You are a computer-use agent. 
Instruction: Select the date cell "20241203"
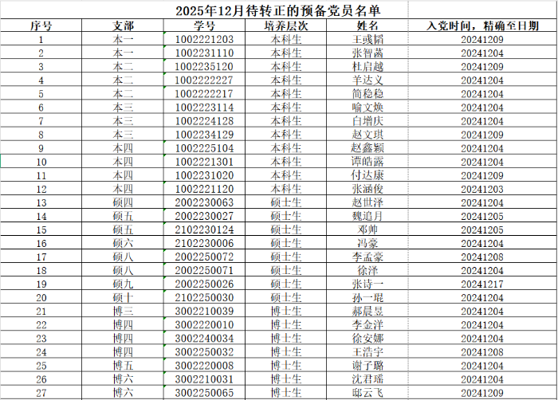click(482, 189)
